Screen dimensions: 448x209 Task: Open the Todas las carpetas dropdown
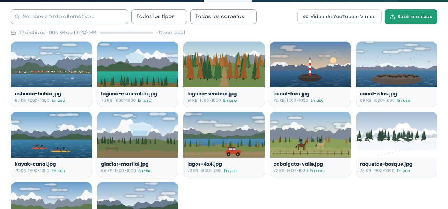point(223,17)
